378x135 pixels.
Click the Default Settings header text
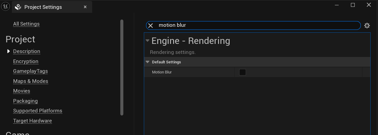pos(166,62)
